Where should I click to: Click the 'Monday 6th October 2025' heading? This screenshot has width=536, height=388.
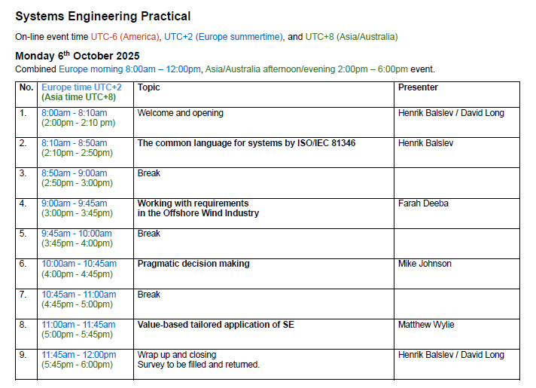tap(77, 56)
